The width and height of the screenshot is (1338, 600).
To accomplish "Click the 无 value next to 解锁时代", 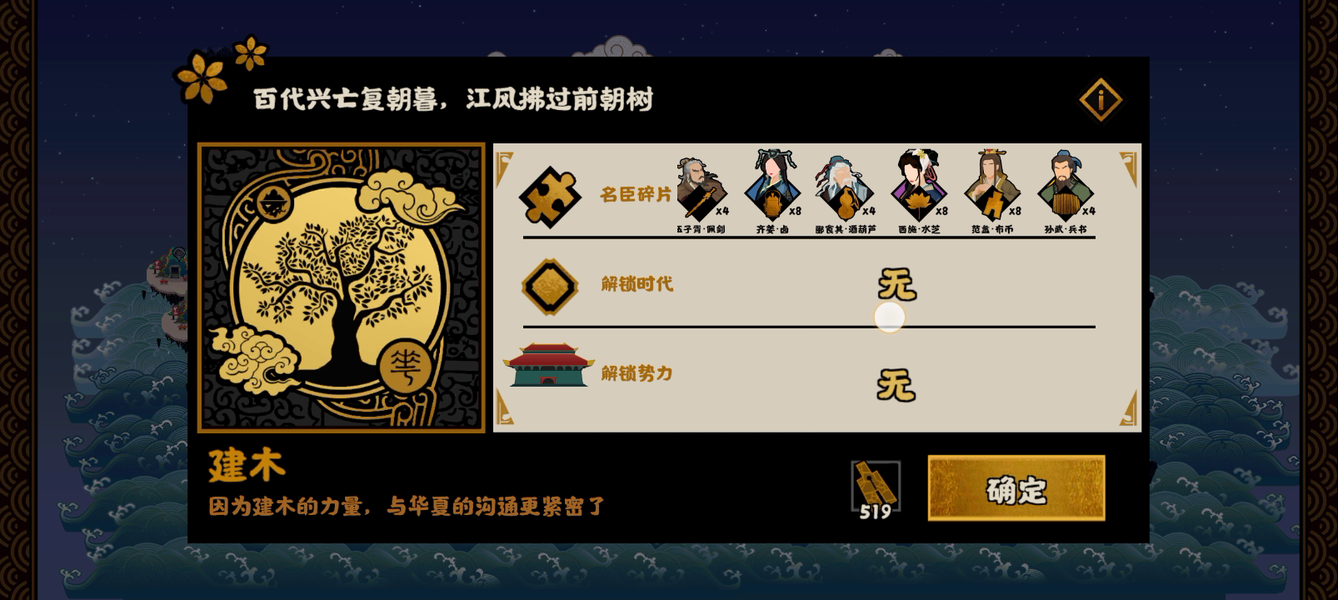I will pos(896,284).
